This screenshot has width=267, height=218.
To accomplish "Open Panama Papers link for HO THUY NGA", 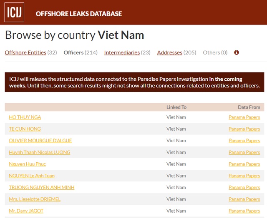I will (244, 117).
